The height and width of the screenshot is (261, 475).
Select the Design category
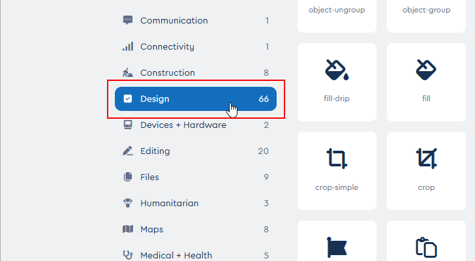(196, 99)
